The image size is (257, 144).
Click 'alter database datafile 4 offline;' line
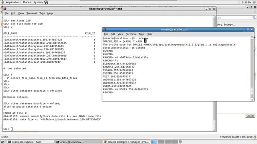tap(37, 91)
